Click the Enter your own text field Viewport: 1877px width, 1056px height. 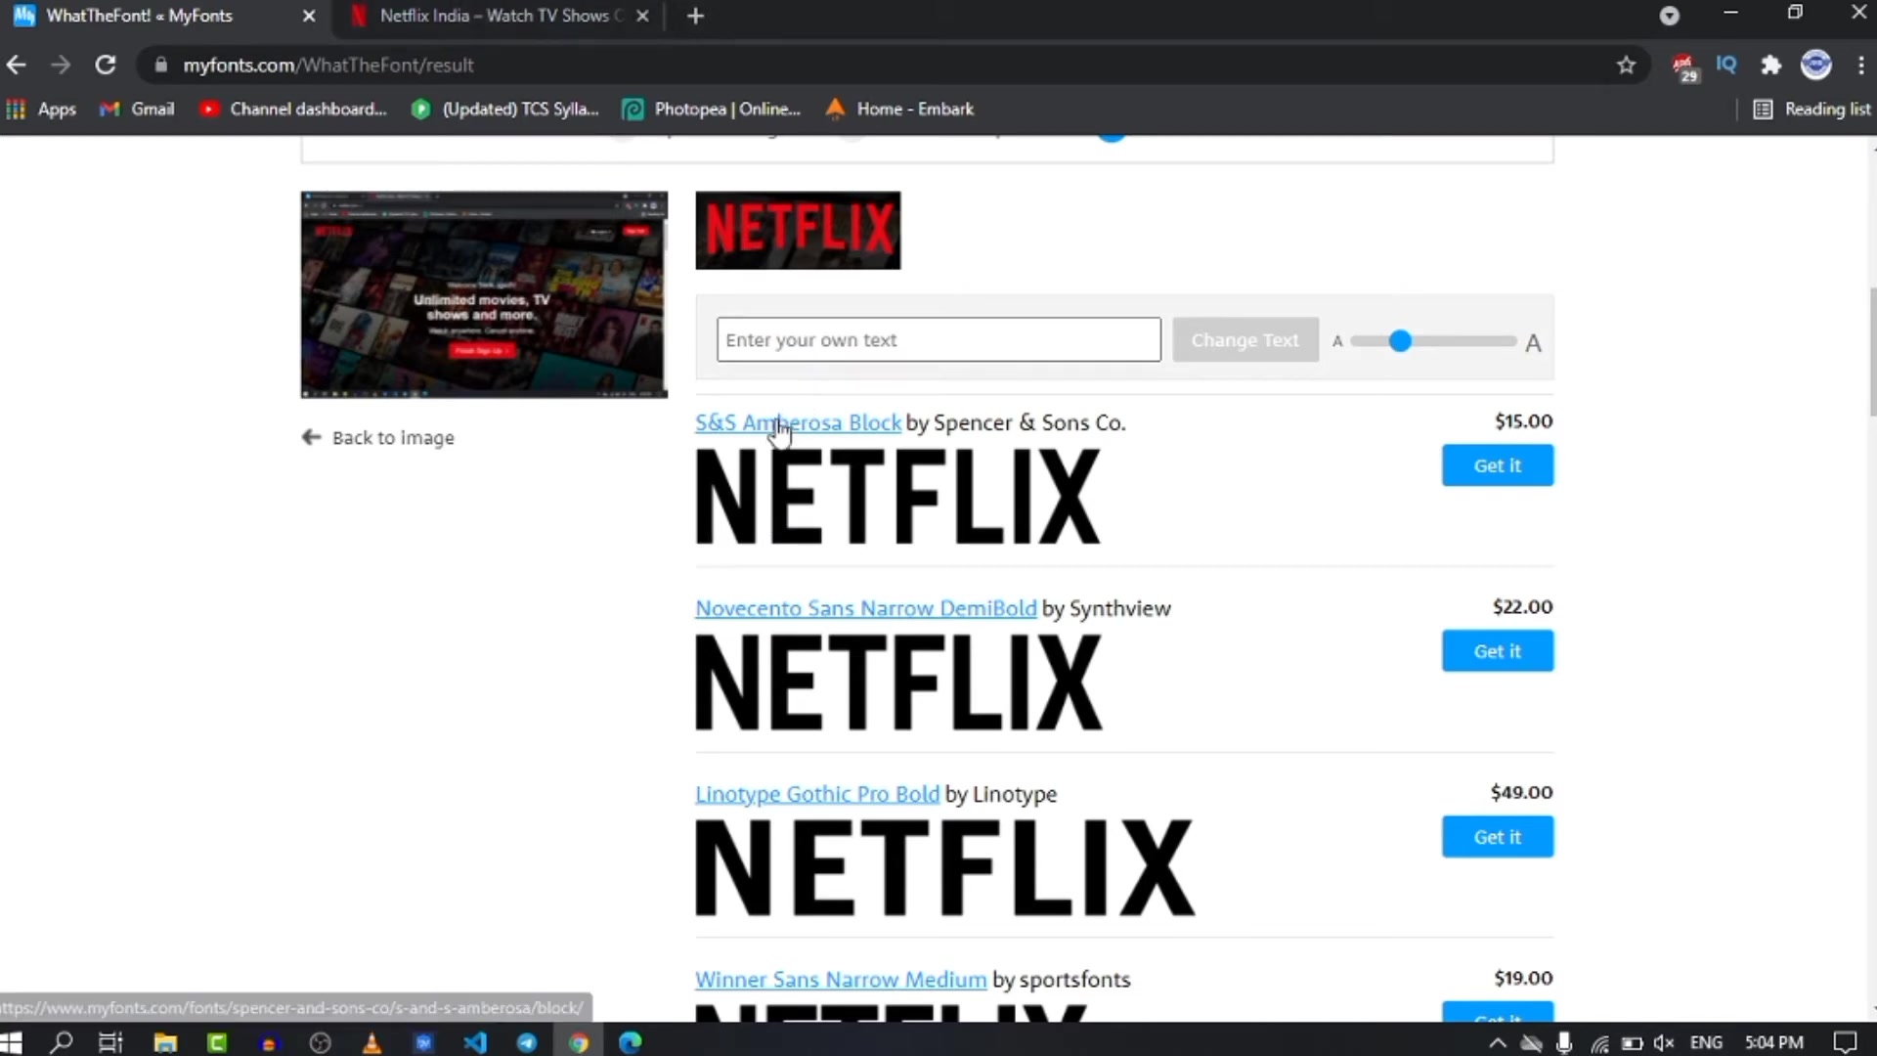coord(938,339)
